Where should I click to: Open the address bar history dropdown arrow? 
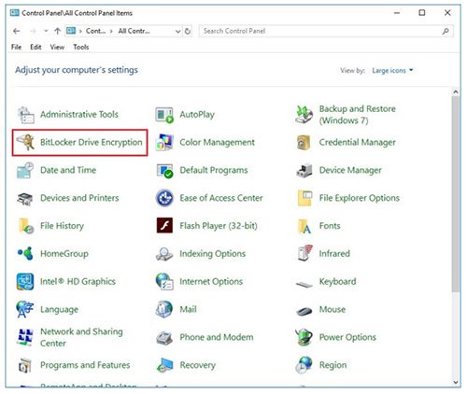coord(177,31)
